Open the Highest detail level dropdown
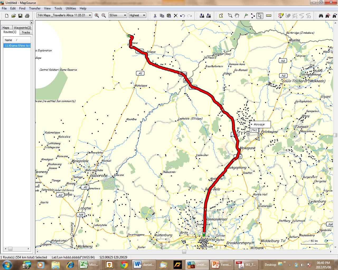Image resolution: width=338 pixels, height=270 pixels. click(x=137, y=15)
